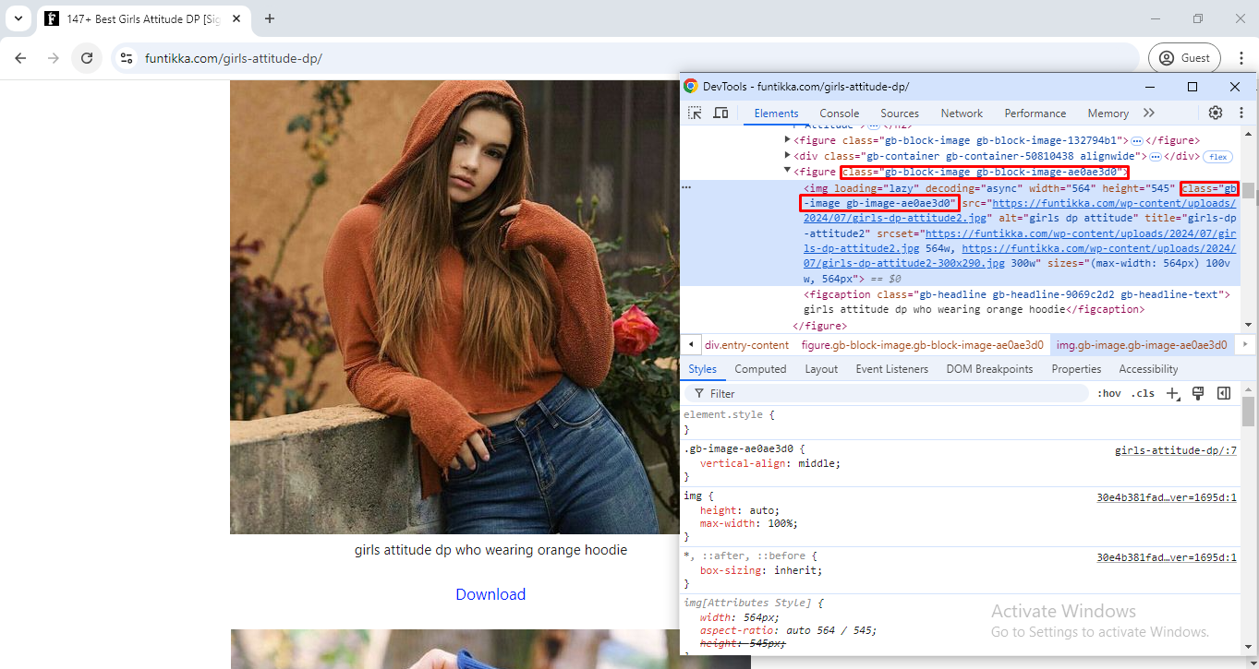
Task: Click the ellipsis beside the selected img node
Action: pos(686,187)
